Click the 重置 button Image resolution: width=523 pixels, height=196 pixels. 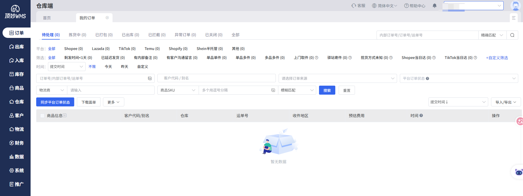(347, 90)
